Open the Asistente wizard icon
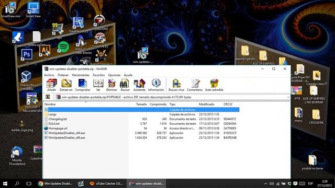The height and width of the screenshot is (188, 335). pos(139,85)
